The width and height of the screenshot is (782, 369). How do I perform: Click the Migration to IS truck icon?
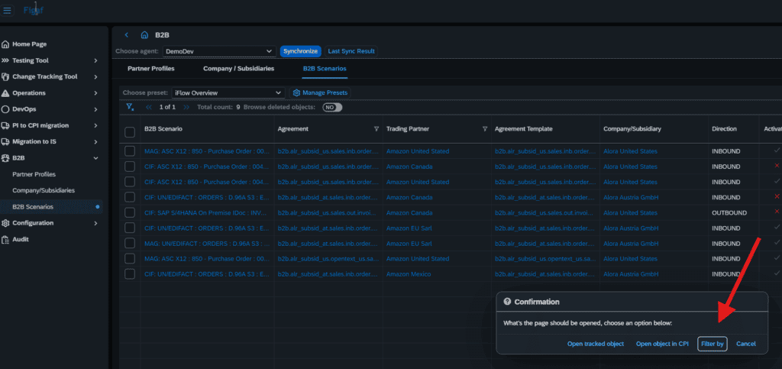5,141
